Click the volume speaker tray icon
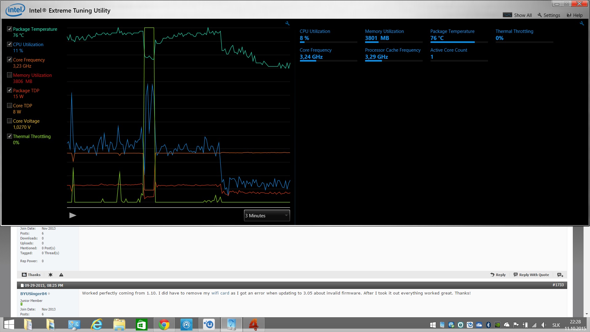The height and width of the screenshot is (332, 590). pos(544,325)
